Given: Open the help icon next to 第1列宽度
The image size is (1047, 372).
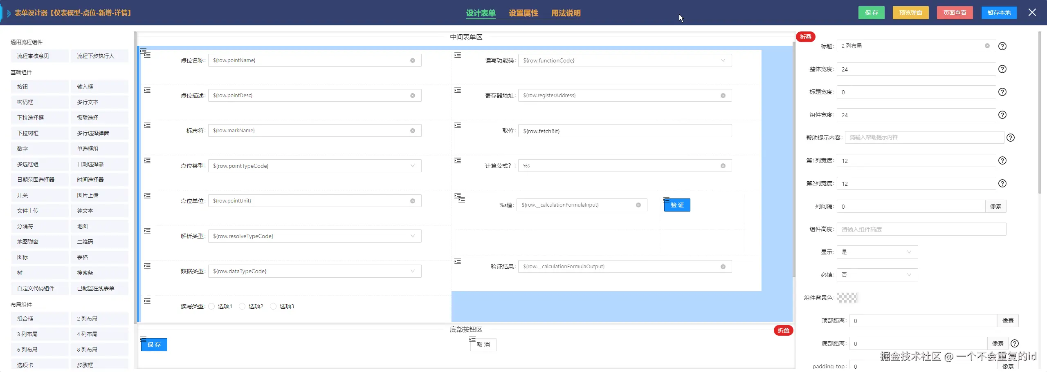Looking at the screenshot, I should 1002,160.
